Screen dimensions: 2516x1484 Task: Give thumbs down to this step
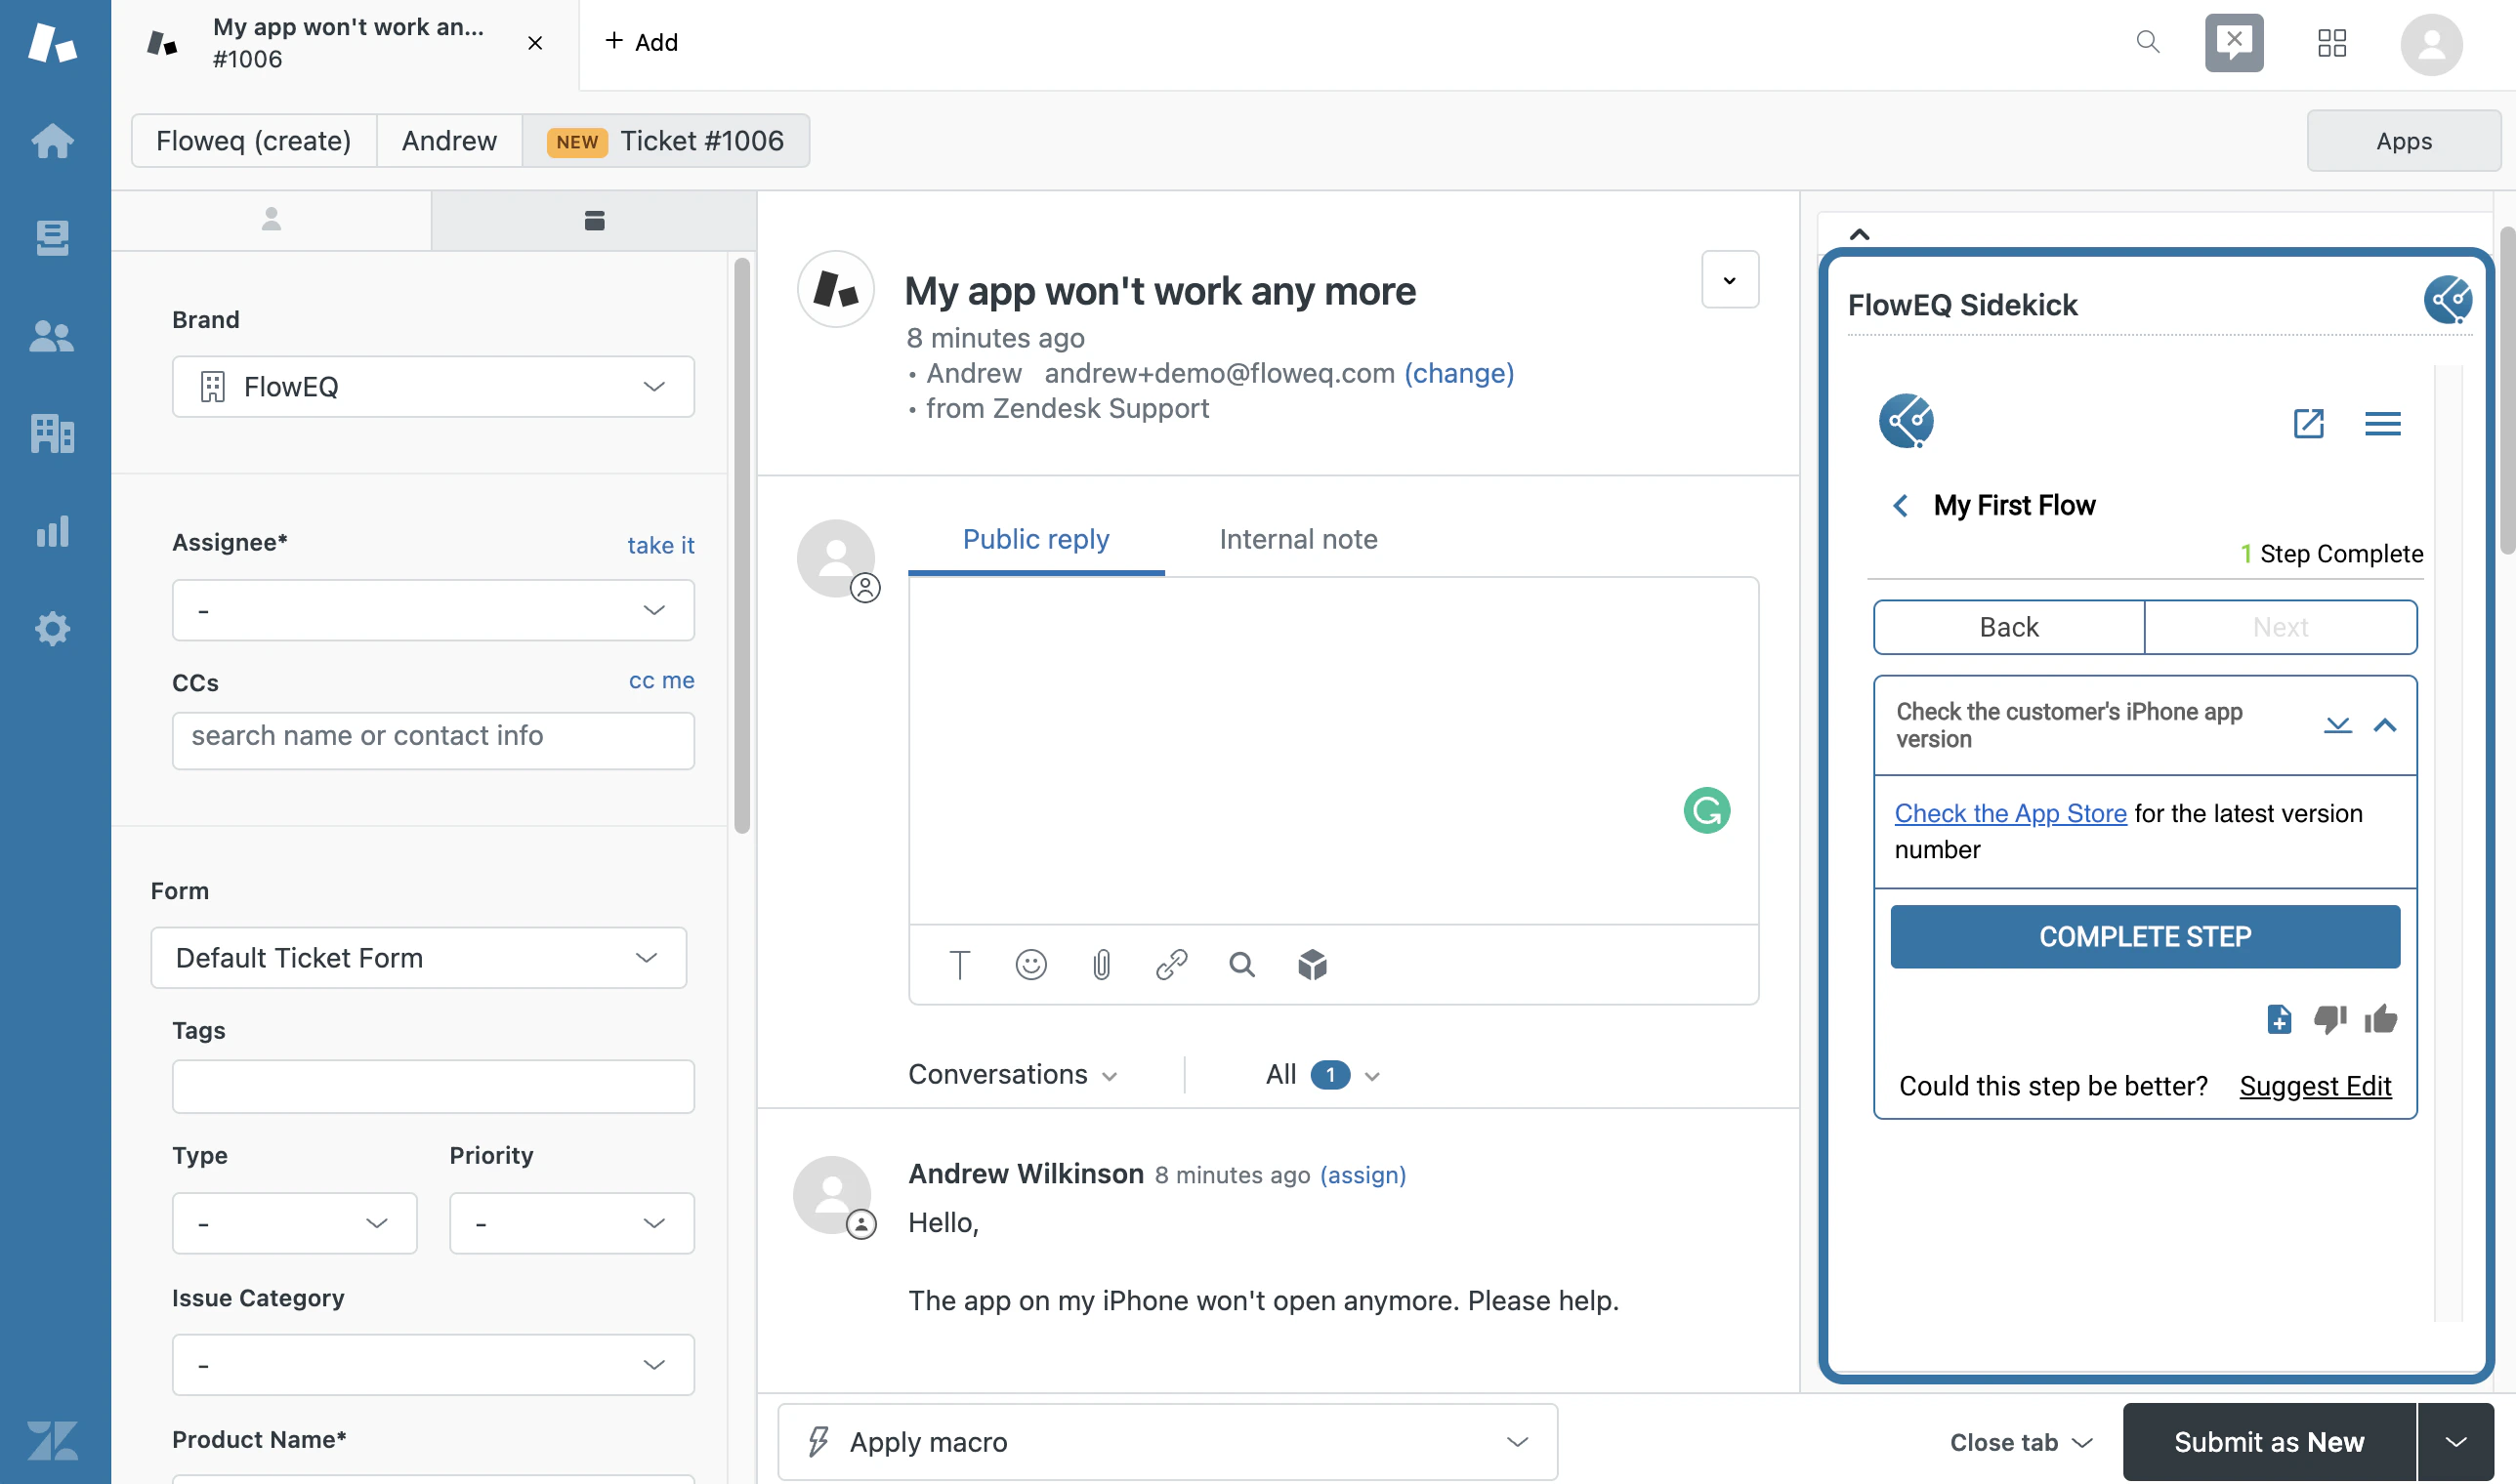pyautogui.click(x=2329, y=1019)
